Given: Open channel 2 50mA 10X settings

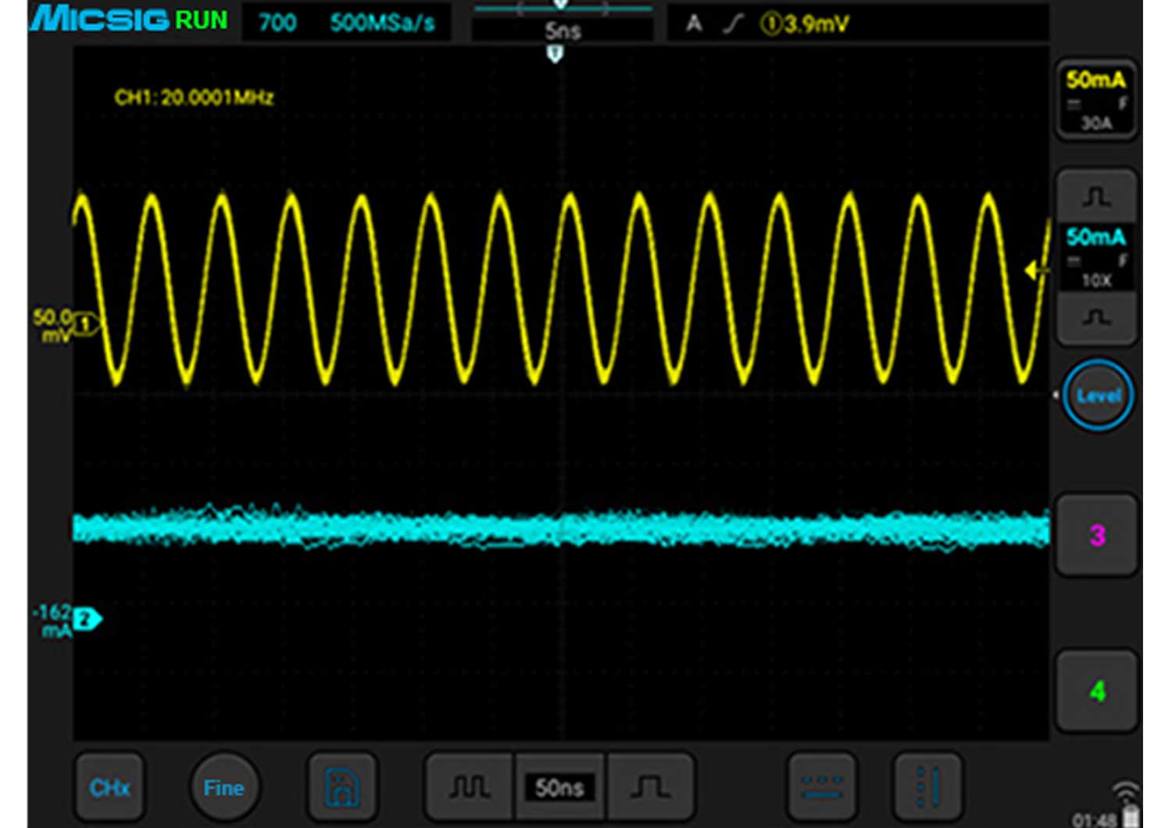Looking at the screenshot, I should [x=1095, y=256].
